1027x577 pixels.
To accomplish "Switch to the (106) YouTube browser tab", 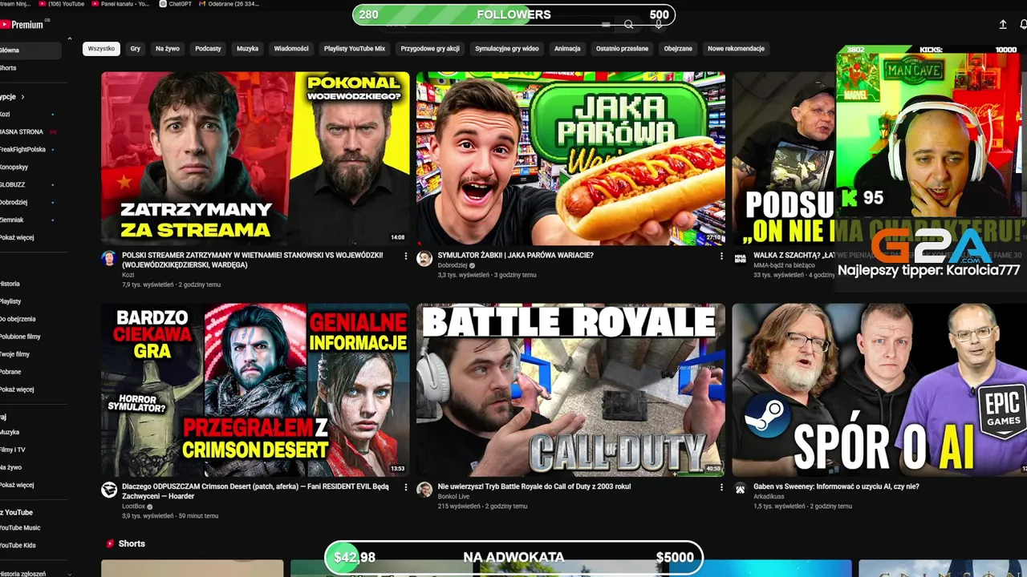I will tap(60, 4).
